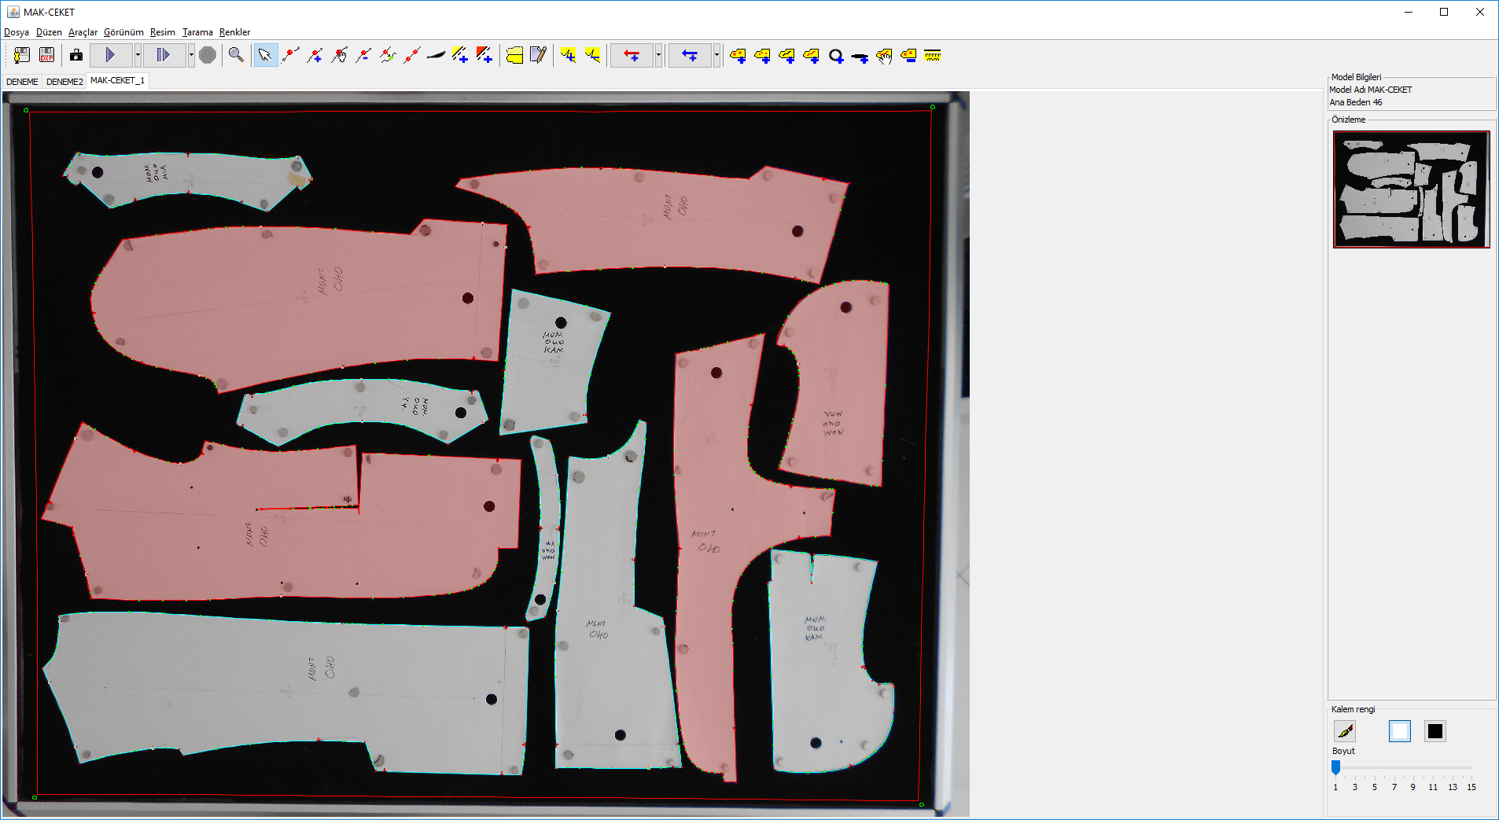Image resolution: width=1499 pixels, height=820 pixels.
Task: Click the DXF export save icon
Action: (x=46, y=55)
